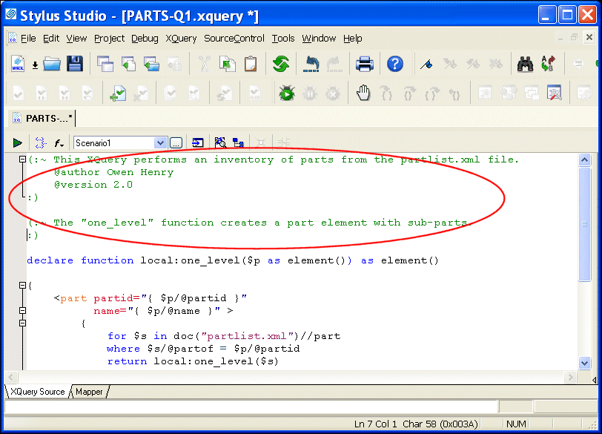
Task: Click the Print toolbar icon
Action: coord(364,65)
